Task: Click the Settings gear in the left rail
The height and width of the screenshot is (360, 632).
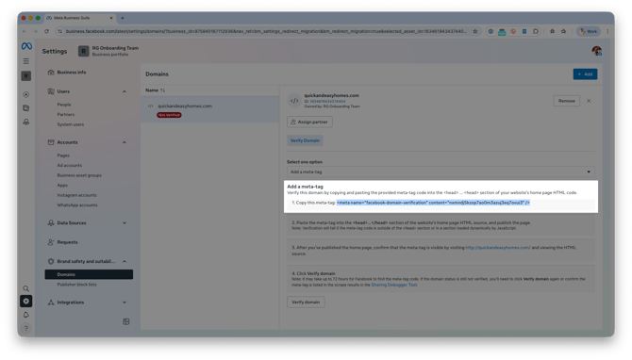Action: coord(26,301)
